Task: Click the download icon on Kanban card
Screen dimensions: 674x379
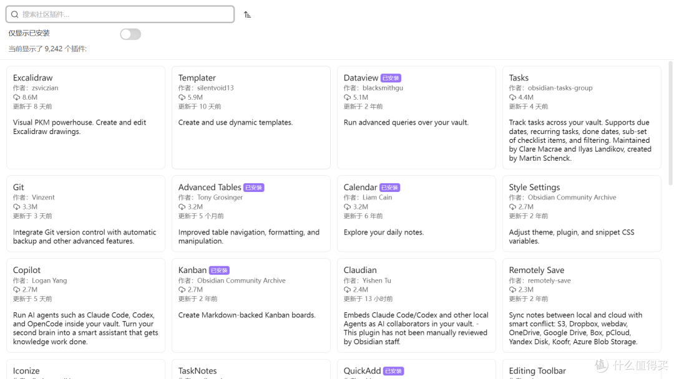Action: [182, 290]
